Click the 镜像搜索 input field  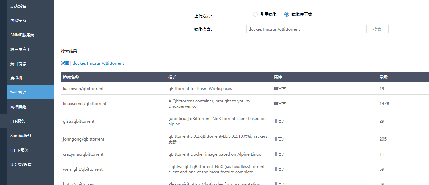click(x=303, y=29)
